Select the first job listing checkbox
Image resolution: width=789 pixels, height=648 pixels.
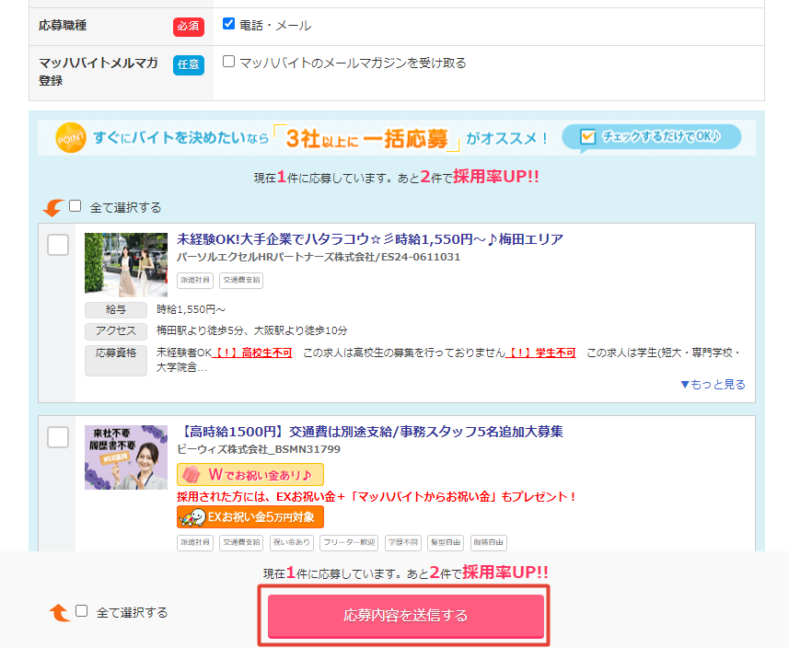pos(58,245)
